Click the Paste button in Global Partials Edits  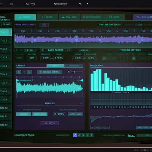coord(7,24)
